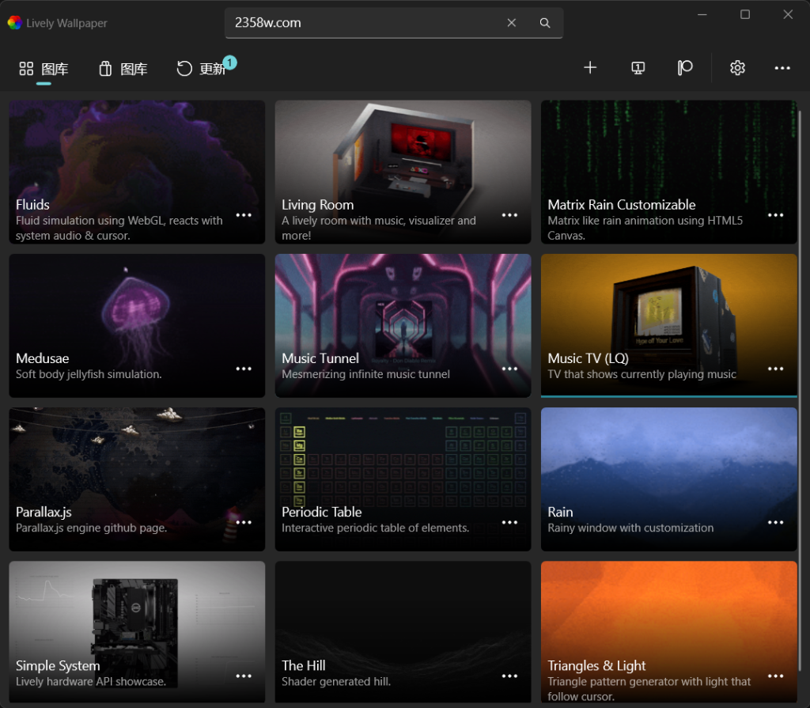Open more options for Fluids wallpaper
Viewport: 810px width, 708px height.
point(244,215)
